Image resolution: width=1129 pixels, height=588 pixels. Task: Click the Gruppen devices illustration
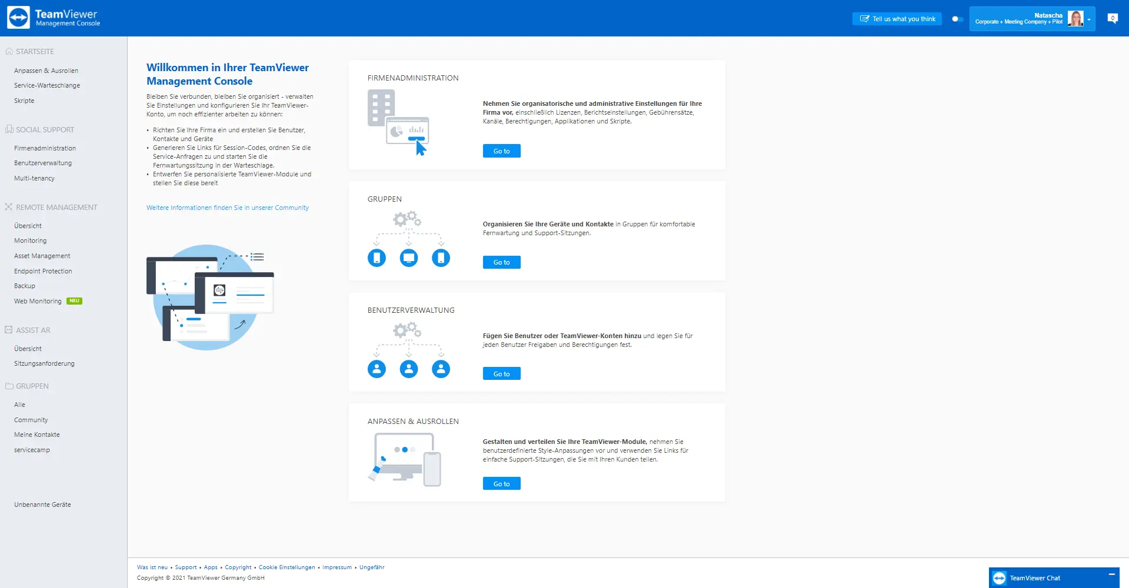pos(409,239)
